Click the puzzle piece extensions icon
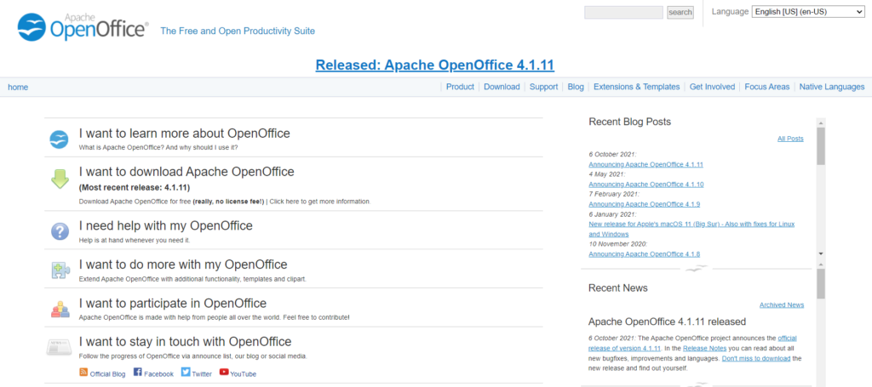872x387 pixels. [60, 270]
